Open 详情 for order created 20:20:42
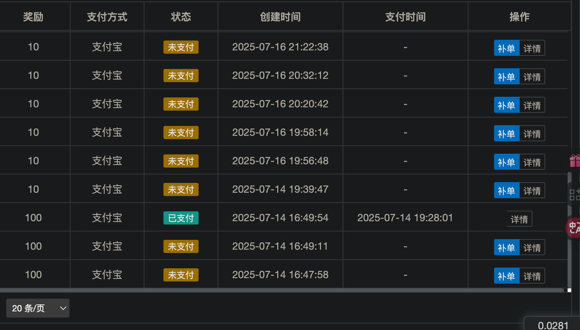 (x=532, y=105)
